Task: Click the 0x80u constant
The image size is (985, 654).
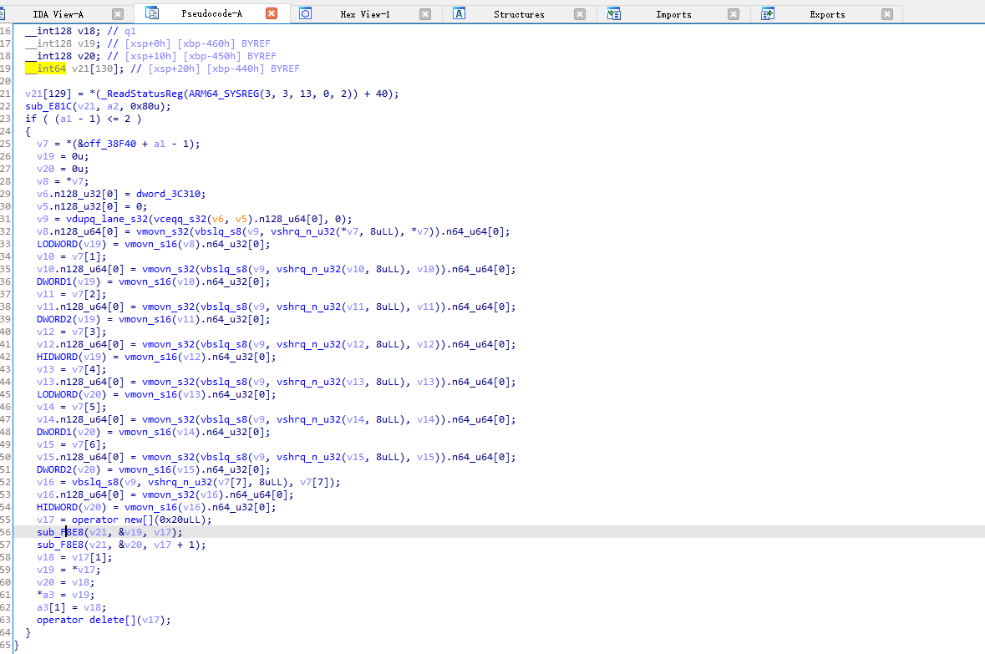Action: pos(145,106)
